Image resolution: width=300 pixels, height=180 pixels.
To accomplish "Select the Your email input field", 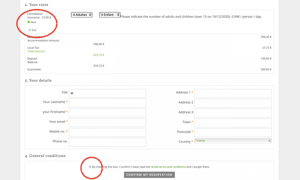I will coord(107,122).
